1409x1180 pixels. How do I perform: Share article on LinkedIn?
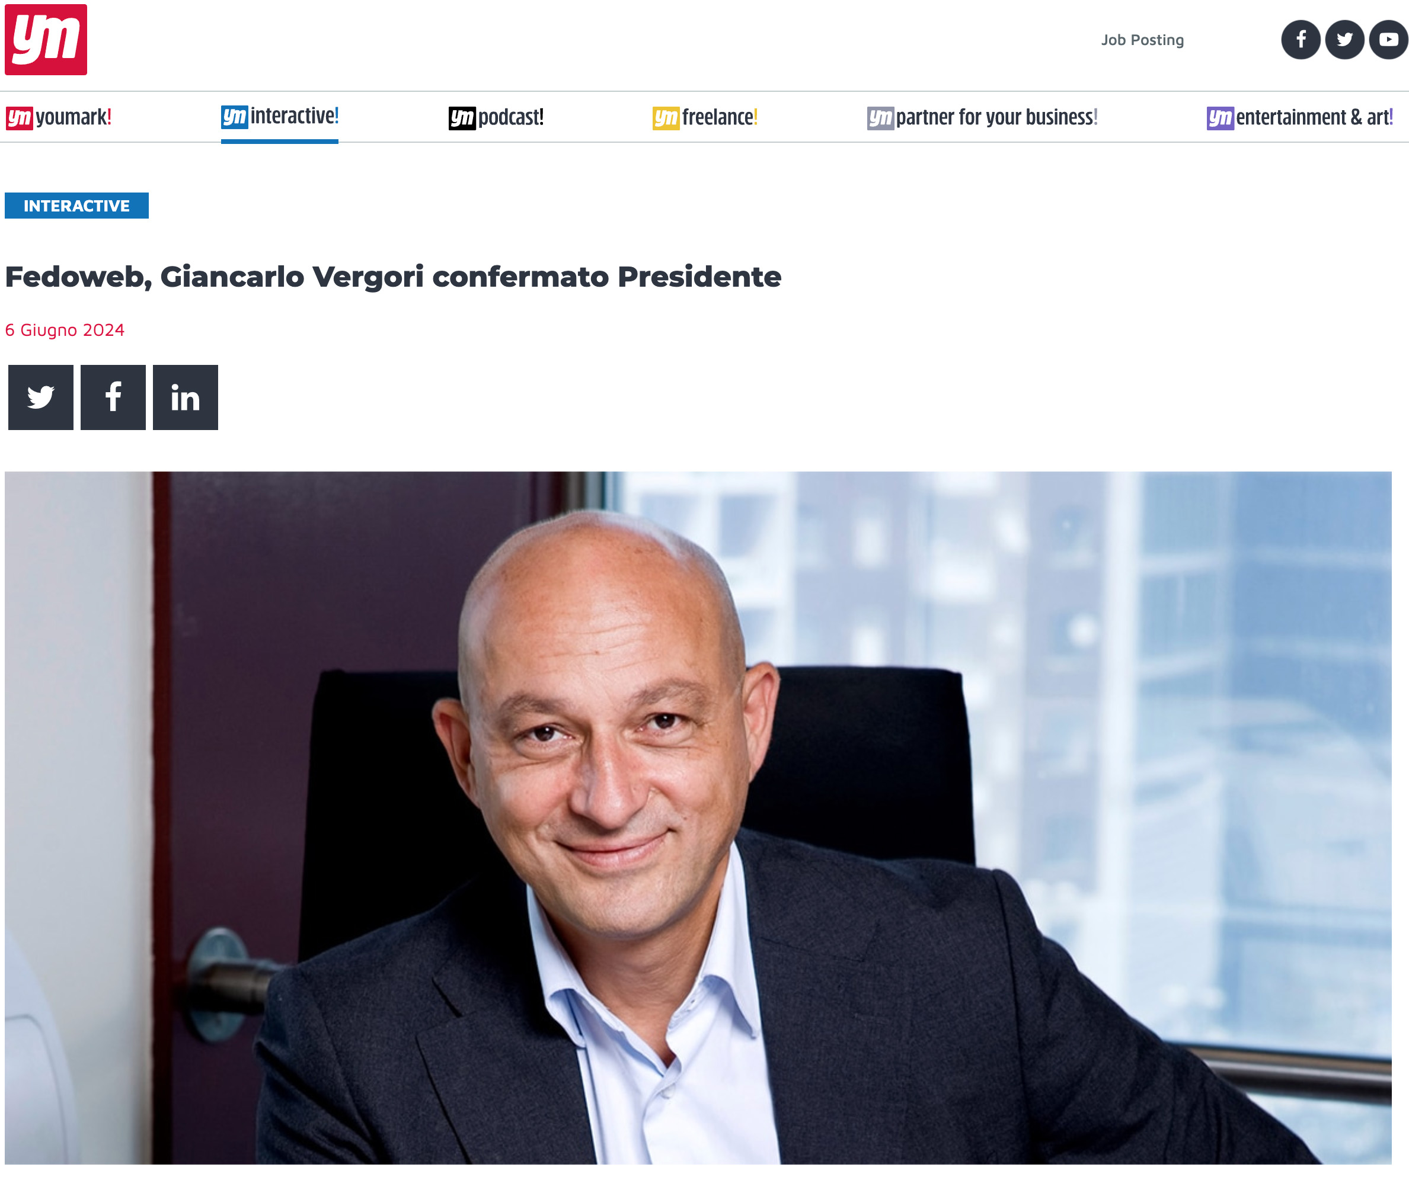[186, 397]
